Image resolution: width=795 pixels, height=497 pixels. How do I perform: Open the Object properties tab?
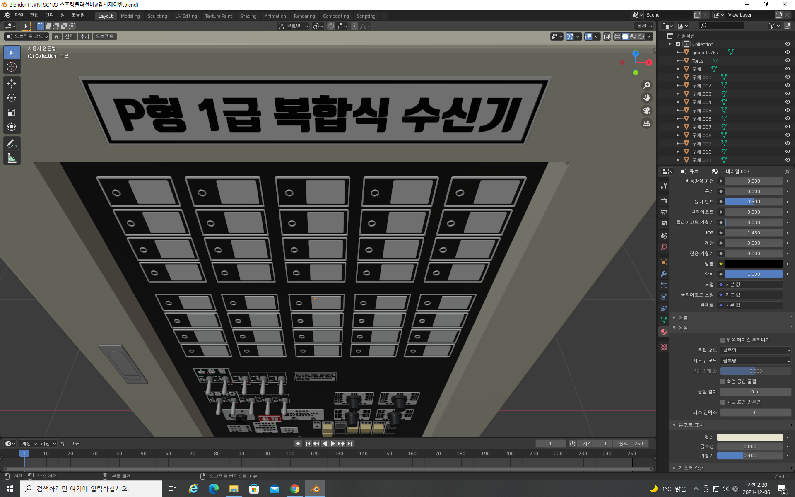[x=664, y=262]
